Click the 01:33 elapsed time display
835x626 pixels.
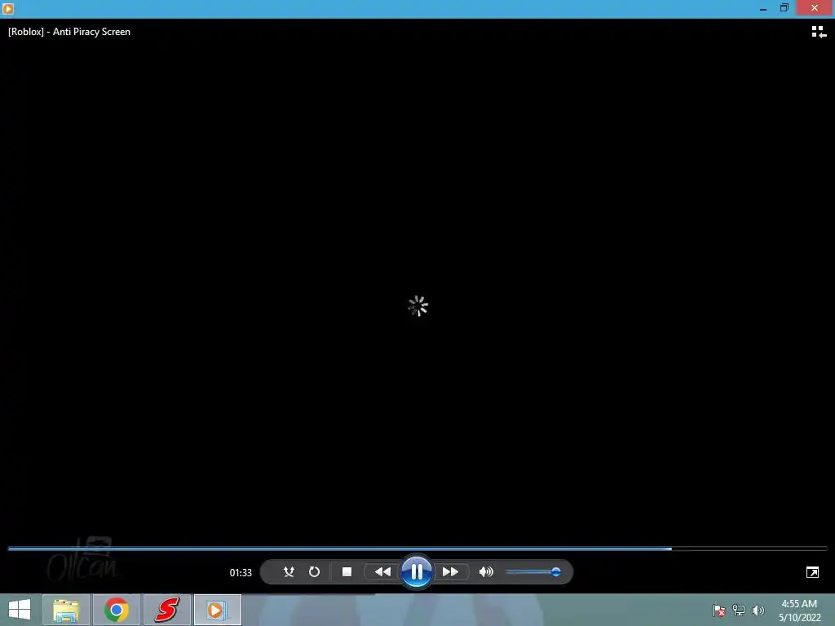[x=241, y=573]
